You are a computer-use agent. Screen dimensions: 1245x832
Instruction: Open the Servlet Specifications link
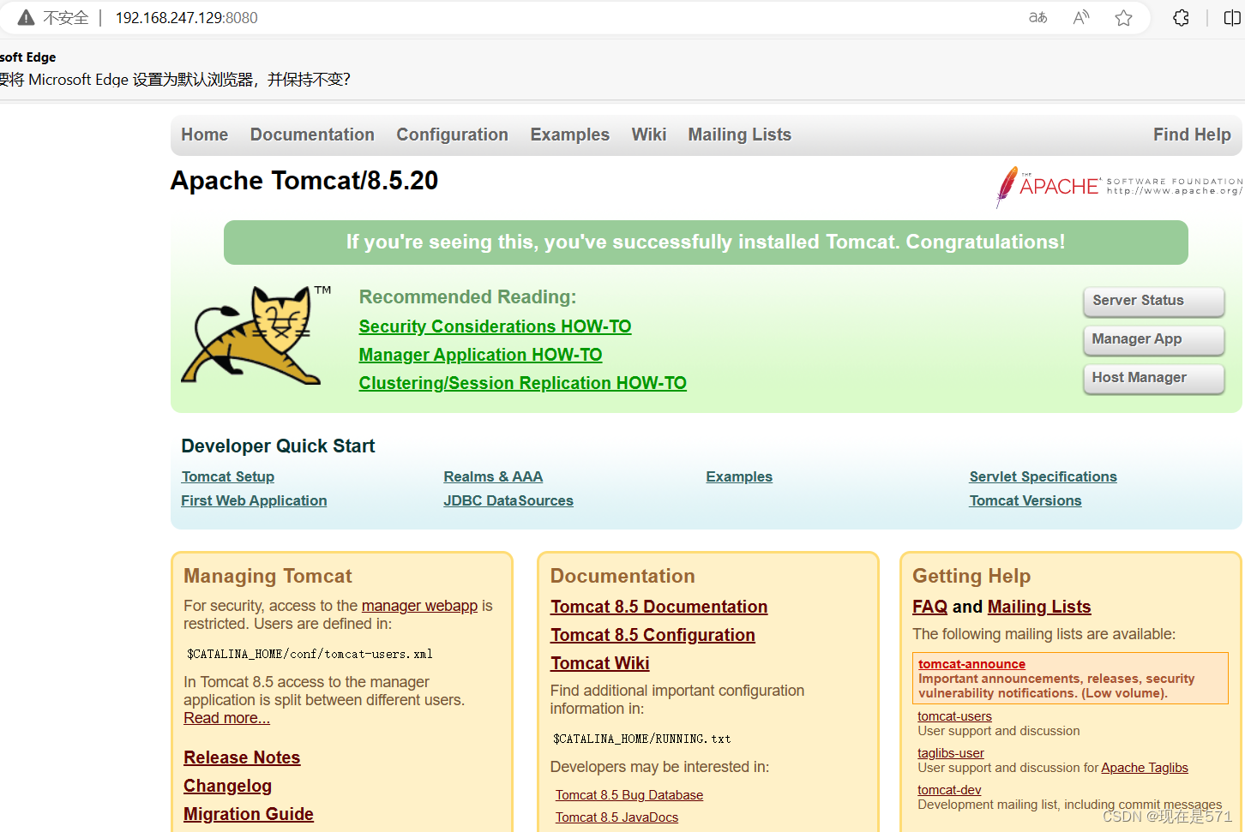coord(1043,476)
